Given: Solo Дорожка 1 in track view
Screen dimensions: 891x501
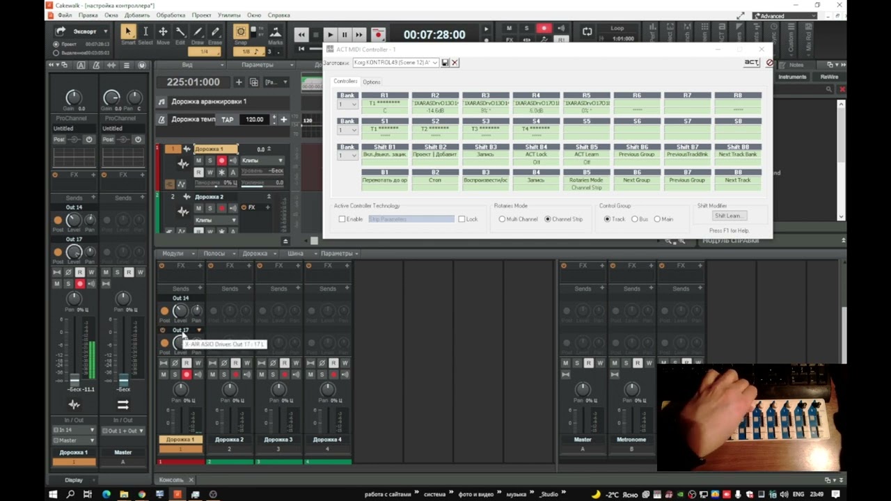Looking at the screenshot, I should click(x=210, y=161).
